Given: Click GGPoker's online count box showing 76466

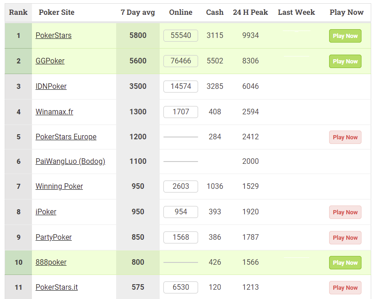Looking at the screenshot, I should [x=181, y=61].
